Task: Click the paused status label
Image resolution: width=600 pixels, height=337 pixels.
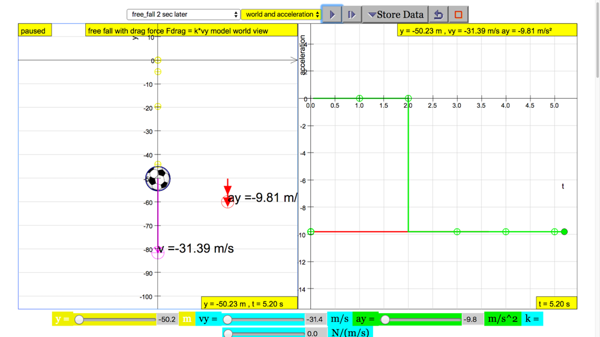Action: (x=33, y=31)
